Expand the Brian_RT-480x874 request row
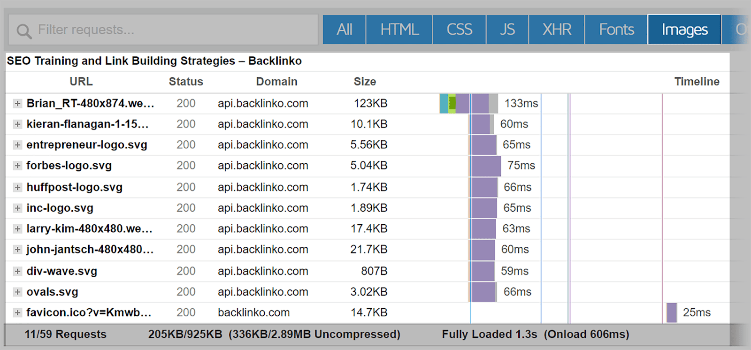This screenshot has height=350, width=751. coord(17,104)
